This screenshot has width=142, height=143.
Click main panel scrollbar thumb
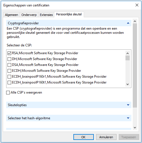[135, 65]
